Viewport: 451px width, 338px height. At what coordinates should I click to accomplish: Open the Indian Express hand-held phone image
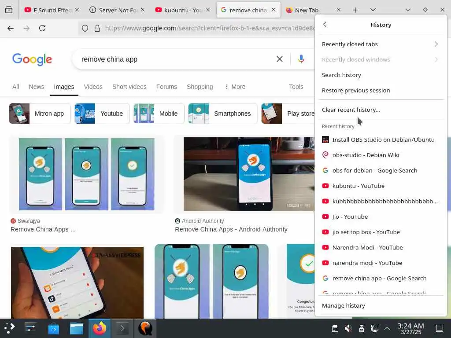pos(77,283)
